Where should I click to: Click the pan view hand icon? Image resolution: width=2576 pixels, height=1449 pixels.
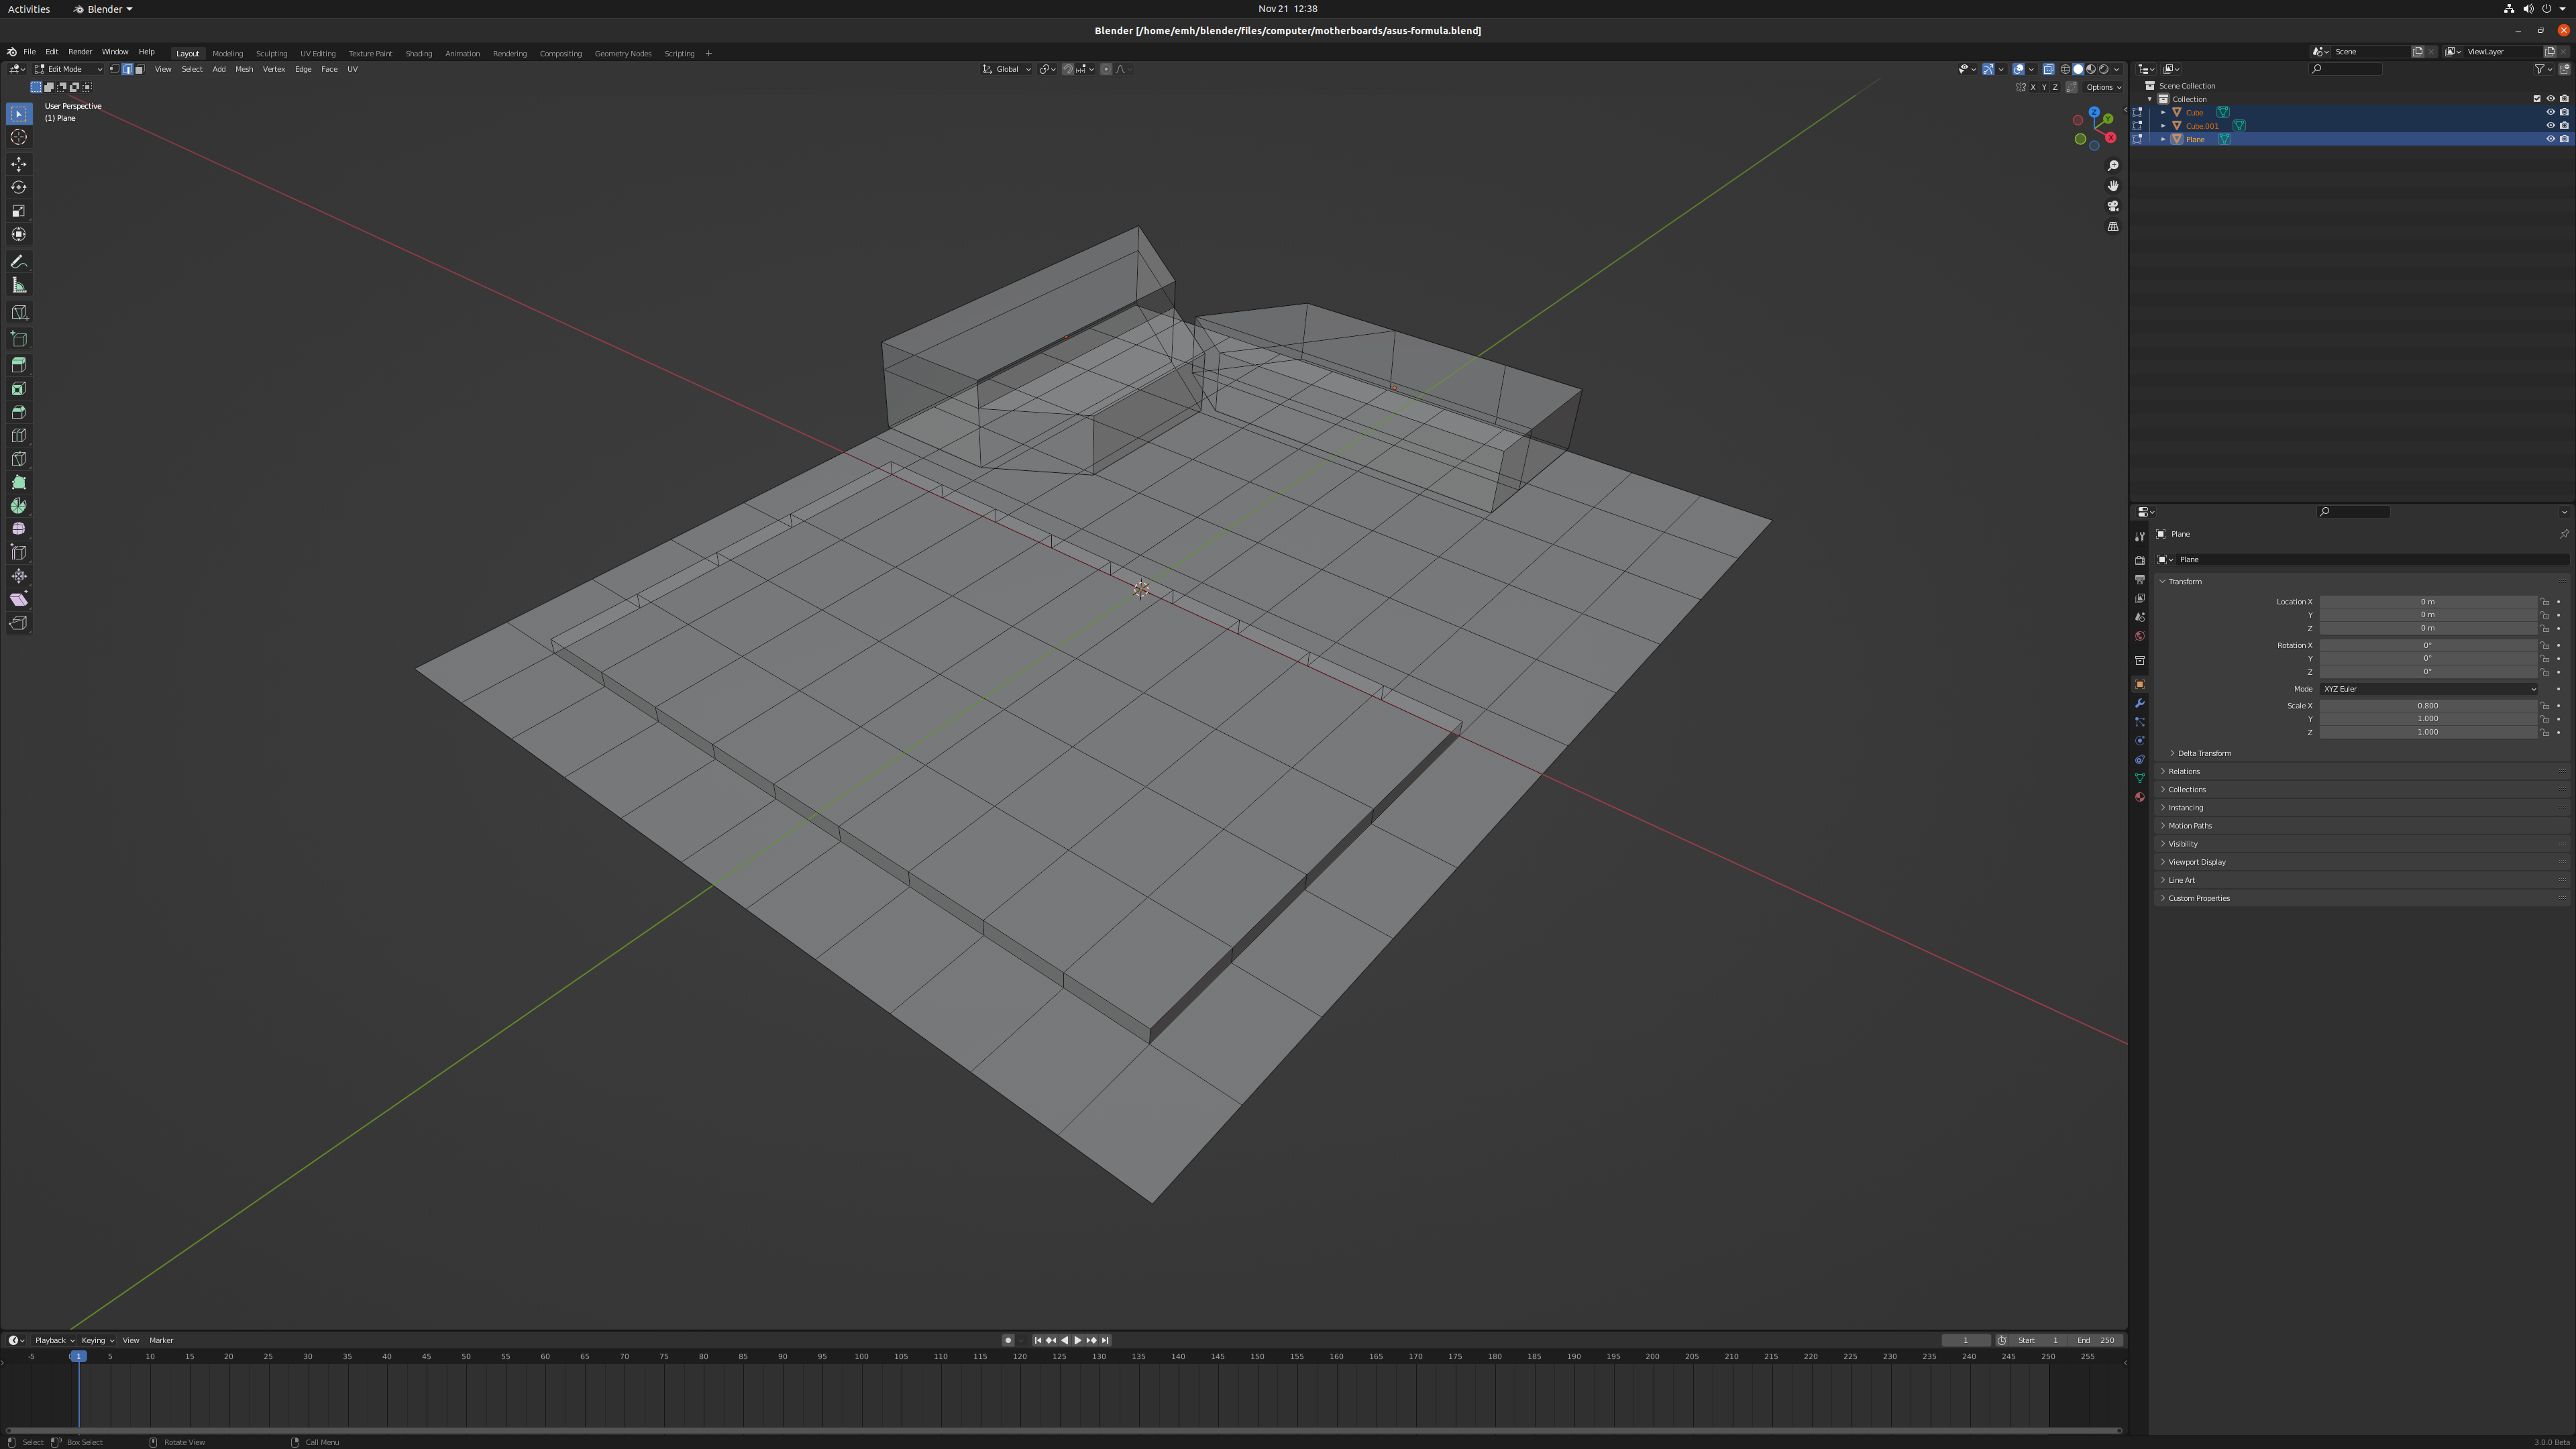2113,186
